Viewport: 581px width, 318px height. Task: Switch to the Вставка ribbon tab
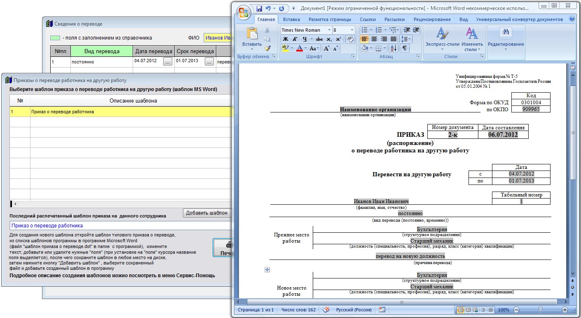click(291, 19)
